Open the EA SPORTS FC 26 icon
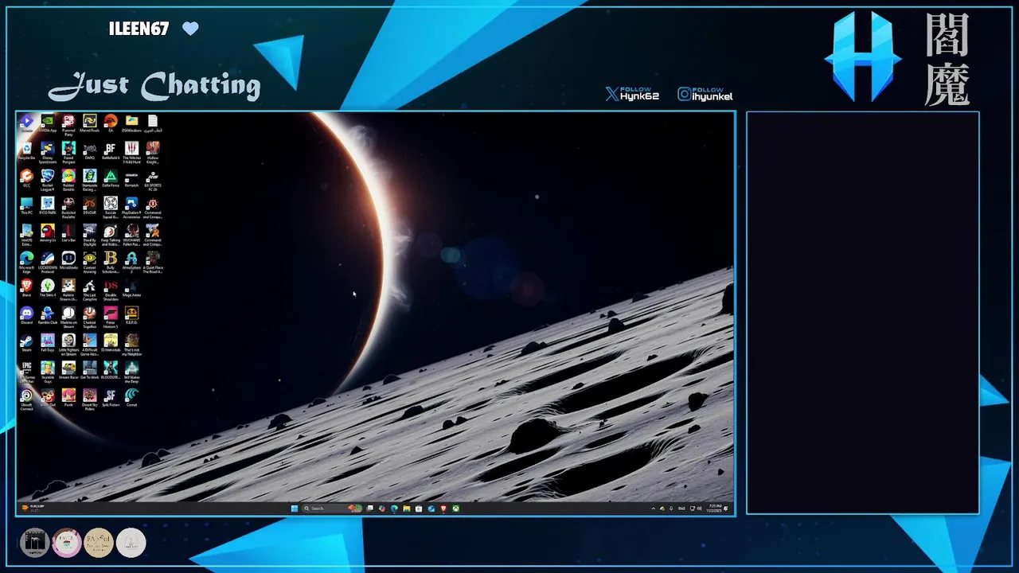Viewport: 1019px width, 573px height. pyautogui.click(x=153, y=181)
